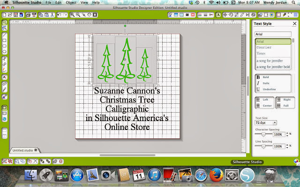This screenshot has width=300, height=187.
Task: Open the Silhouette Studio application menu
Action: point(27,2)
